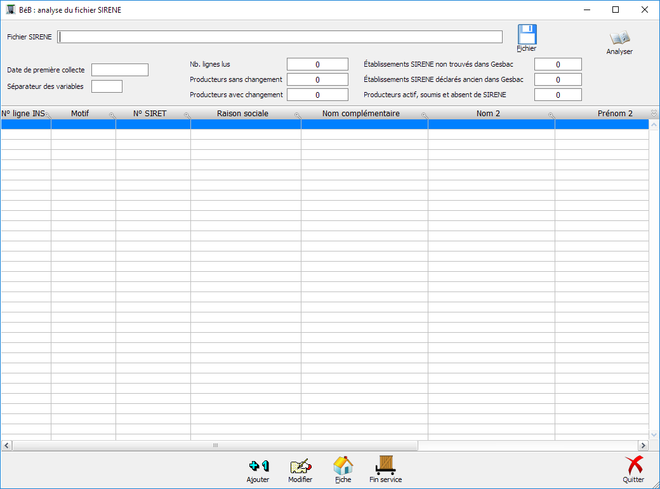Click the app icon in the title bar
This screenshot has height=489, width=660.
tap(10, 10)
